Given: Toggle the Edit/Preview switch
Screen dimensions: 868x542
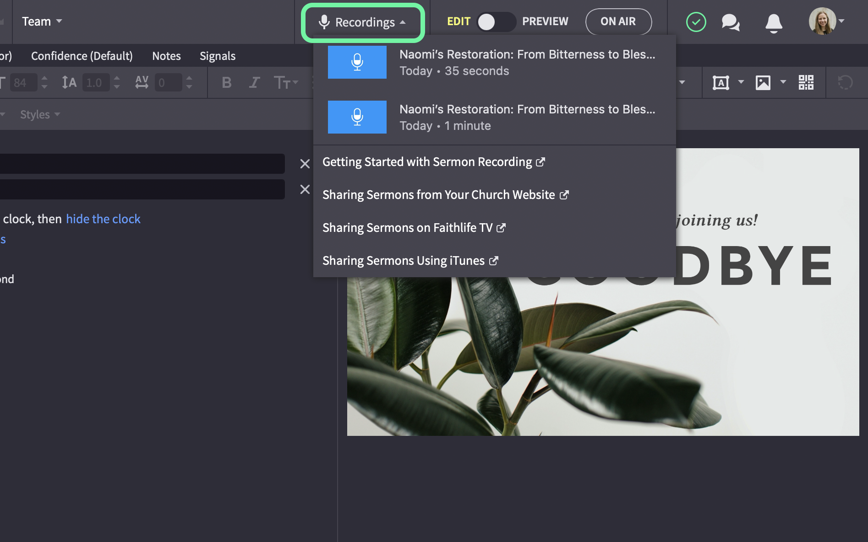Looking at the screenshot, I should pyautogui.click(x=496, y=21).
